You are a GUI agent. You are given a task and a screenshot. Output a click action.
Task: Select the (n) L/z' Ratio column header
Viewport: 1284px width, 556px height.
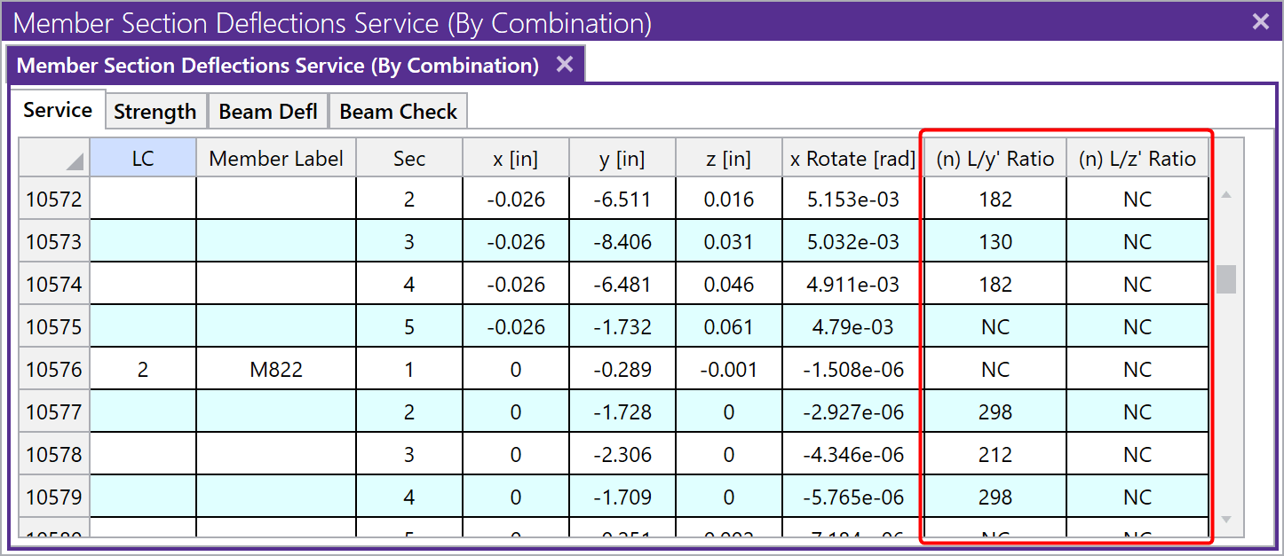(x=1137, y=159)
